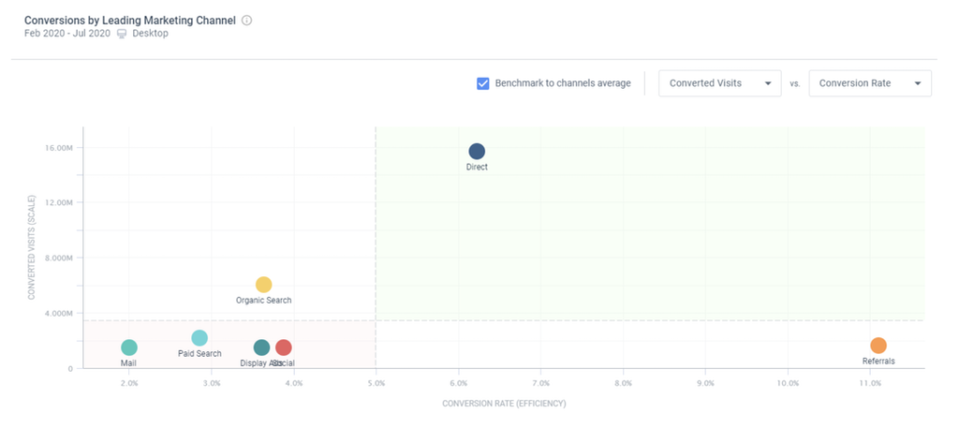This screenshot has height=428, width=959.
Task: Click the Referrals orange data point
Action: (878, 346)
